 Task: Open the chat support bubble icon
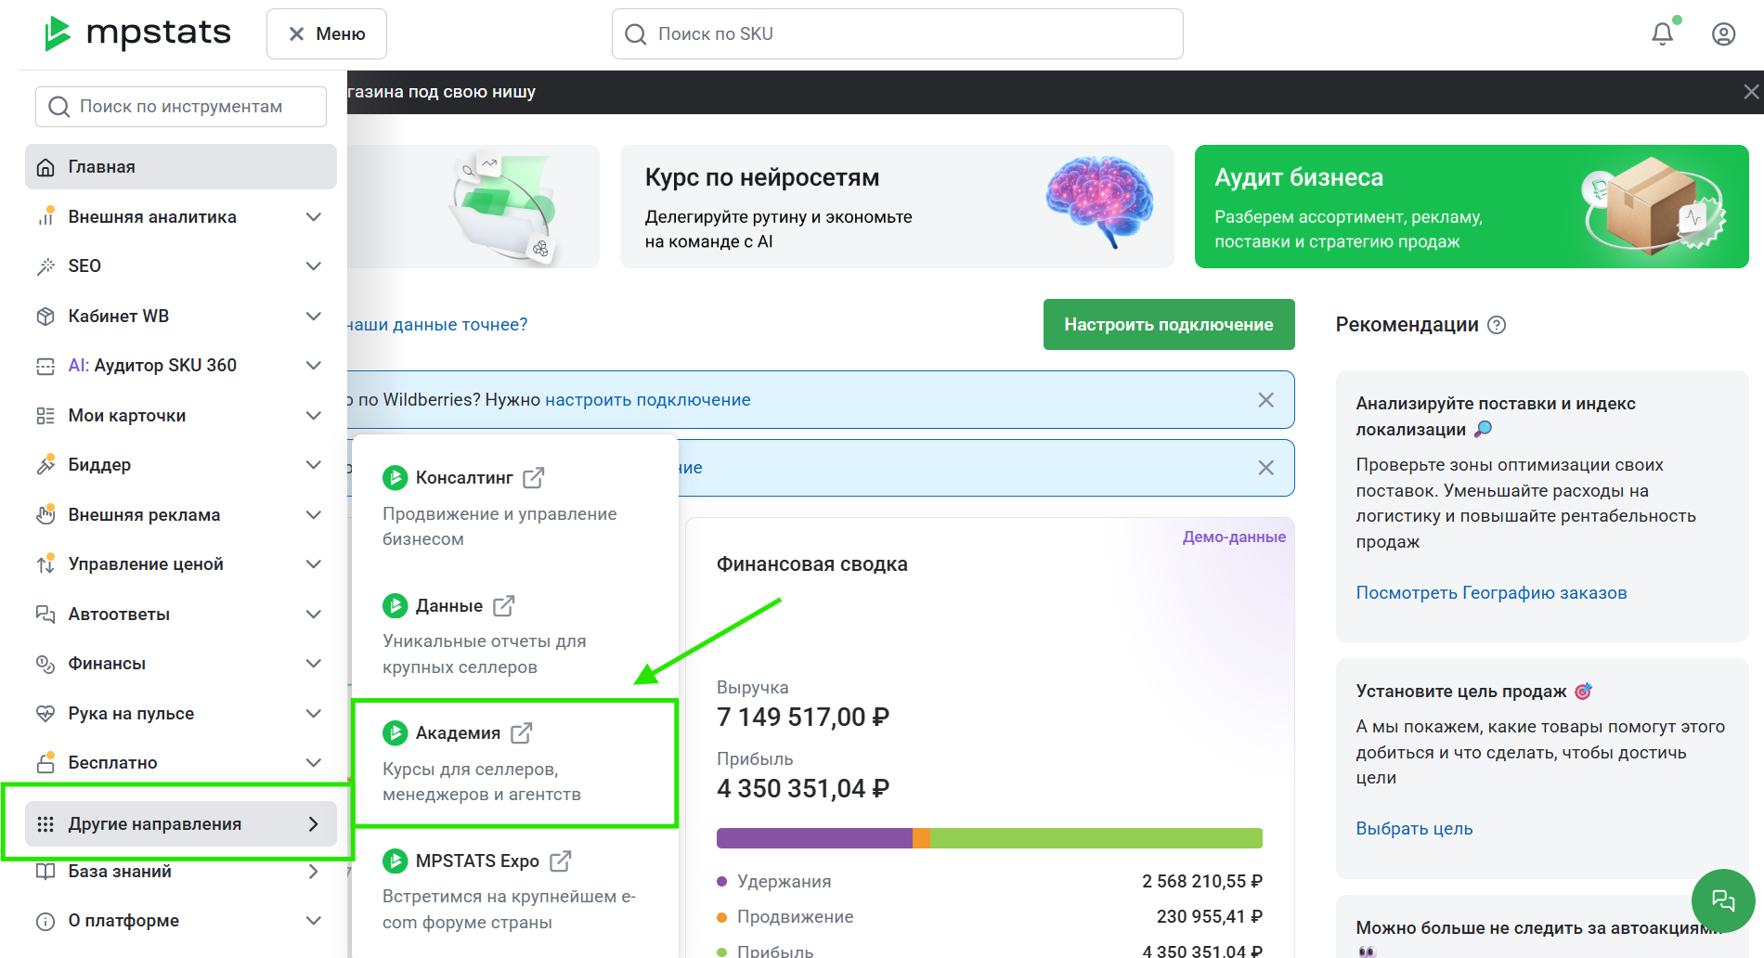click(x=1723, y=900)
